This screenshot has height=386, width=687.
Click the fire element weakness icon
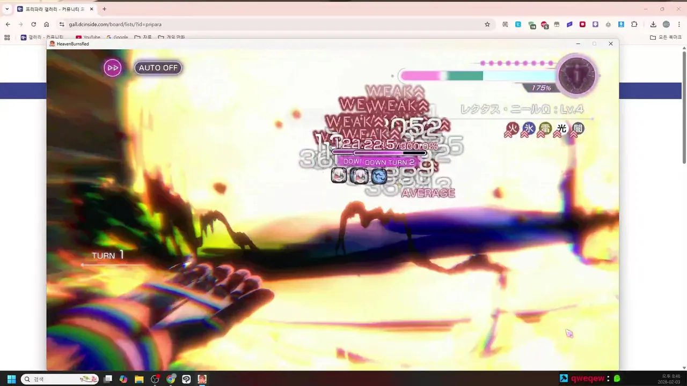(x=512, y=129)
